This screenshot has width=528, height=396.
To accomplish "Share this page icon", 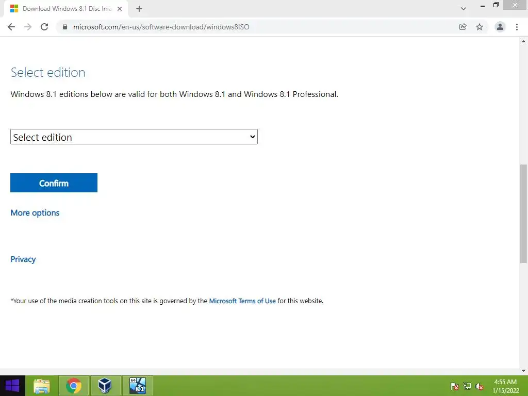I will click(x=463, y=27).
